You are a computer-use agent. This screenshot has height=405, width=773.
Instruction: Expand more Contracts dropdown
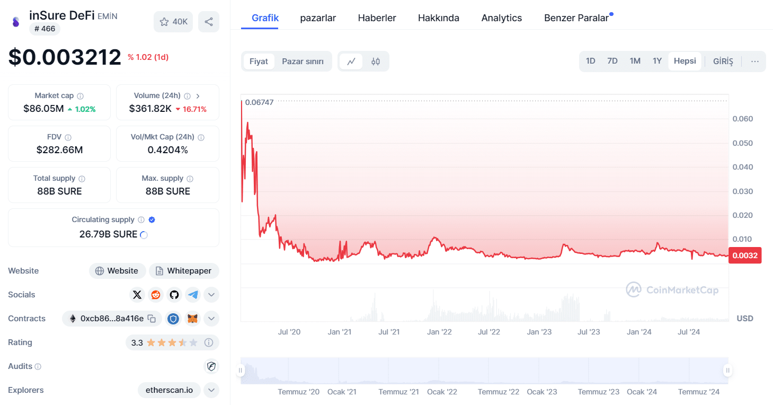[x=211, y=319]
